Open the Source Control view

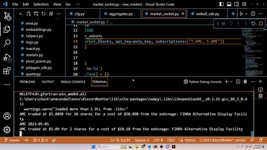(7, 16)
